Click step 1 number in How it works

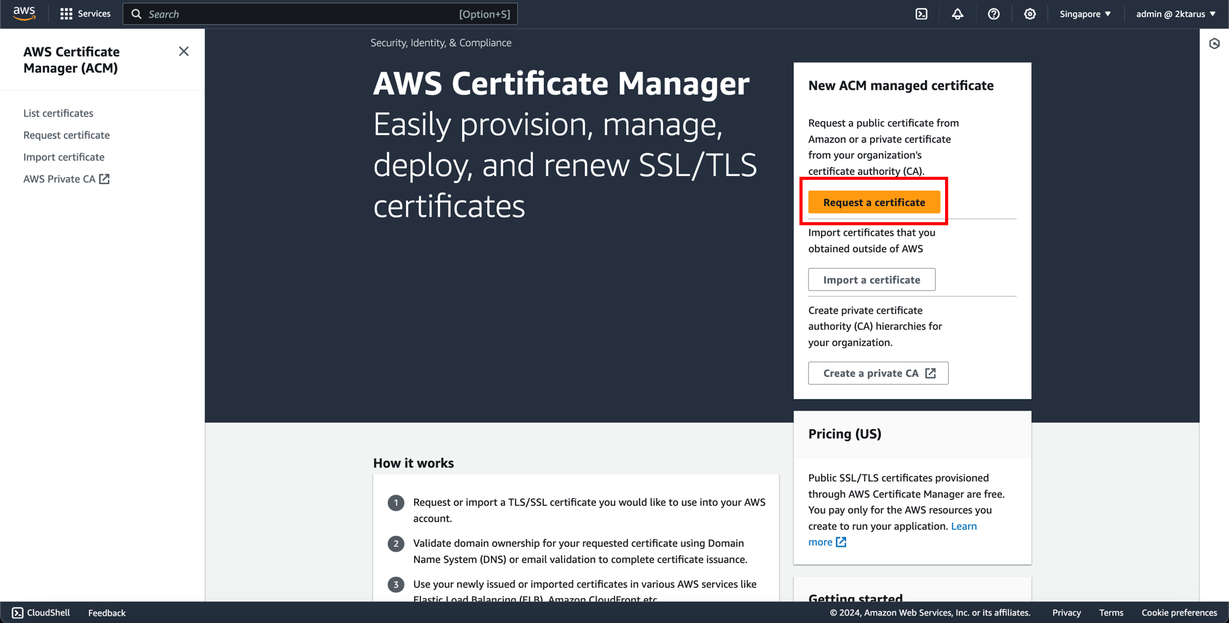click(x=396, y=503)
